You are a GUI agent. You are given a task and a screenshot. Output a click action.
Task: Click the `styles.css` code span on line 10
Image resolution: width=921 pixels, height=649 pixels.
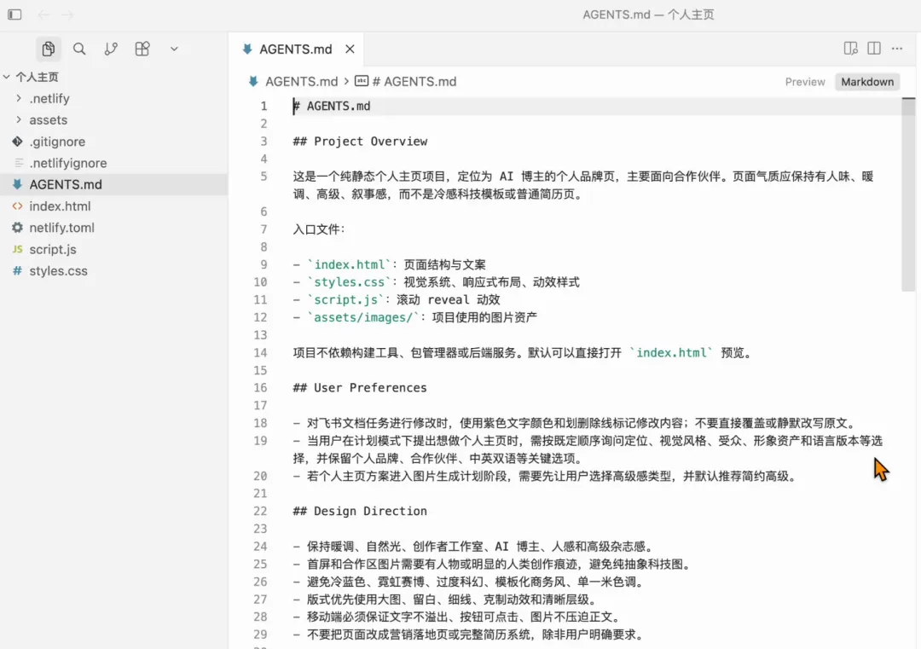tap(350, 282)
